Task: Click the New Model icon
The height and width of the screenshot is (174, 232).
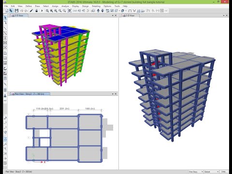Action: pyautogui.click(x=7, y=11)
